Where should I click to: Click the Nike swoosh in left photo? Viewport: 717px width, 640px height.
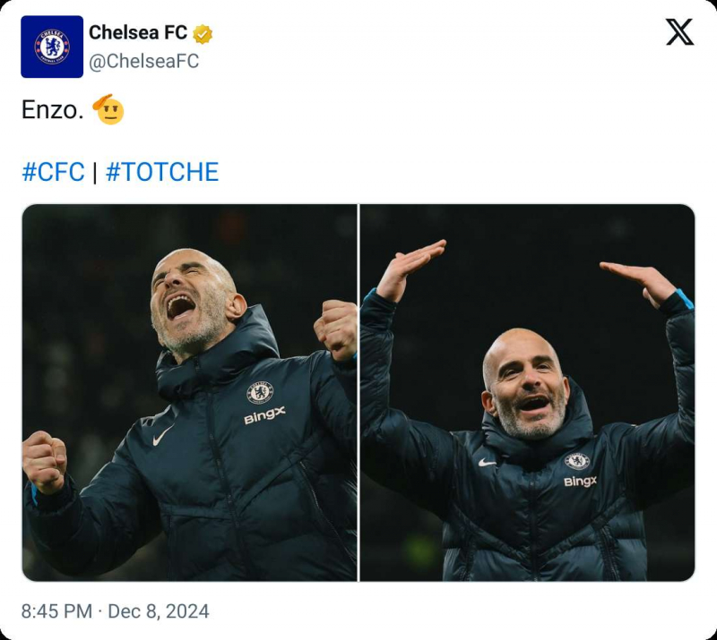(163, 437)
